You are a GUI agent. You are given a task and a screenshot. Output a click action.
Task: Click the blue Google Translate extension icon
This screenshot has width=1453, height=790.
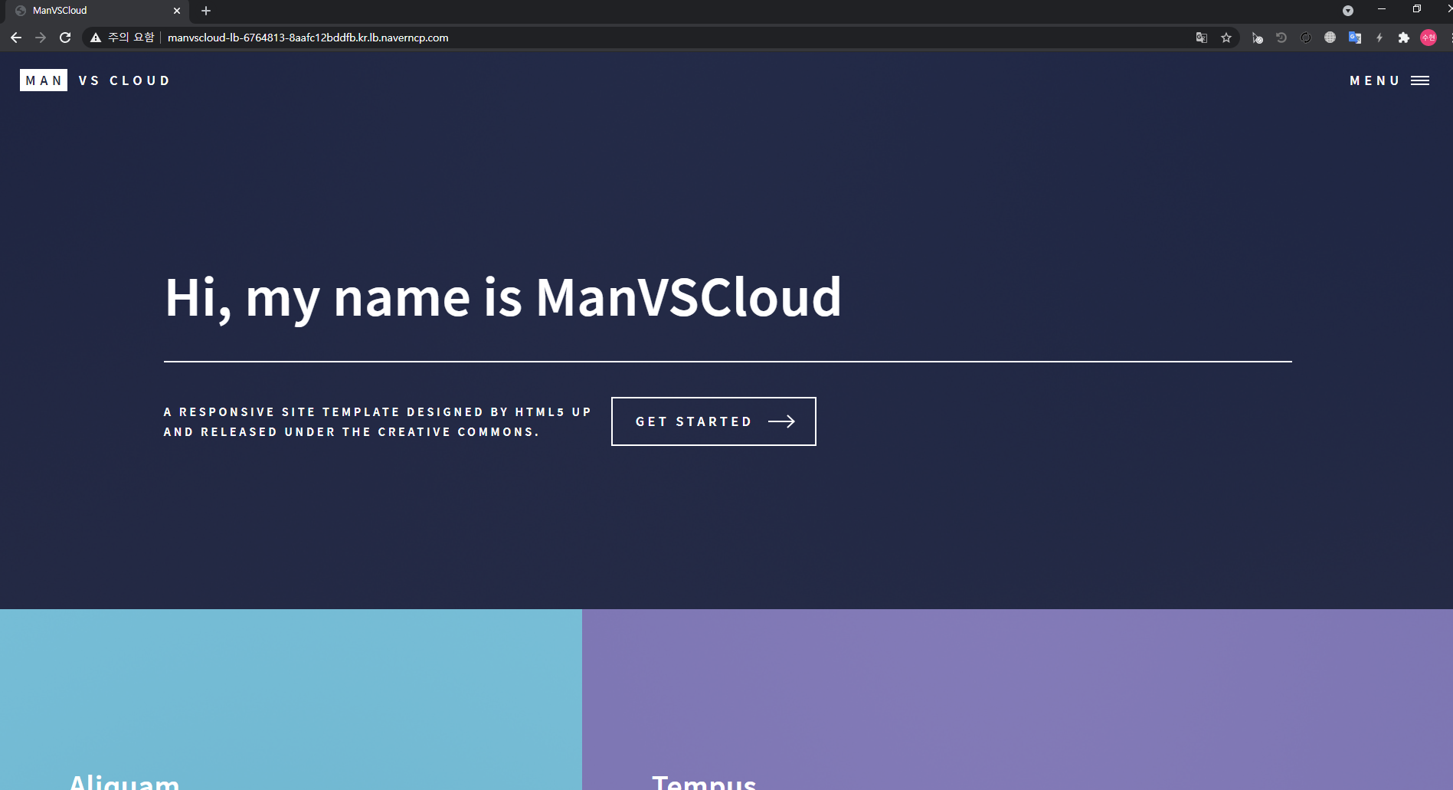1355,37
